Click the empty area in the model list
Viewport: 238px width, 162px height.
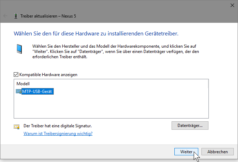[x=111, y=107]
